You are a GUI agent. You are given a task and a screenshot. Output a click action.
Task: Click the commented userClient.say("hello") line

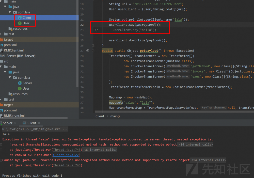pyautogui.click(x=134, y=30)
